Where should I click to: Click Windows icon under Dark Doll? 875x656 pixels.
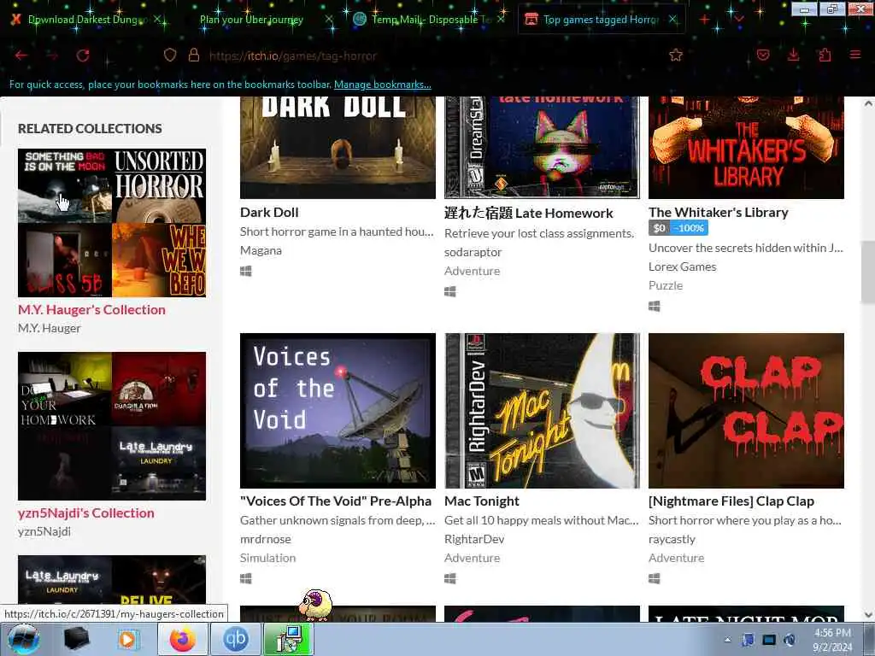(x=245, y=271)
